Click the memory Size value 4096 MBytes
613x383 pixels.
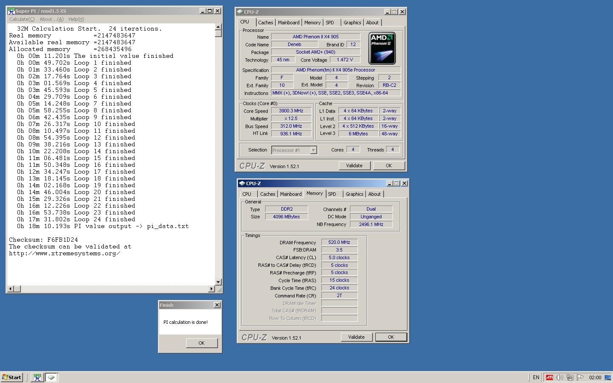click(286, 217)
